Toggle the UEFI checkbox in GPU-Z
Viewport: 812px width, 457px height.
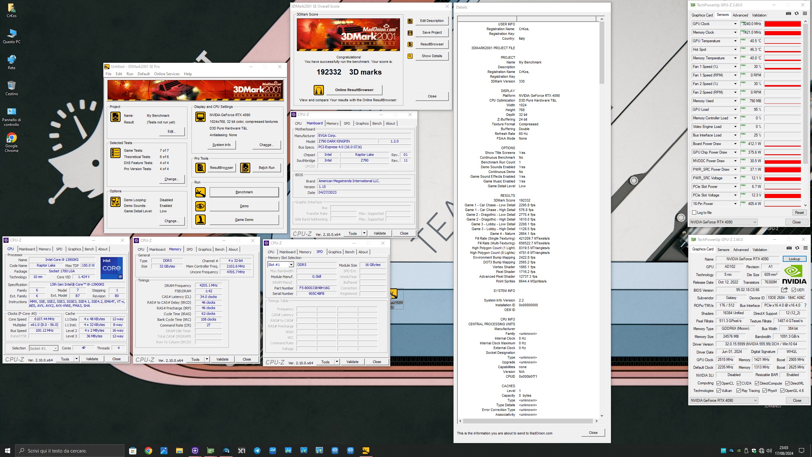click(794, 290)
